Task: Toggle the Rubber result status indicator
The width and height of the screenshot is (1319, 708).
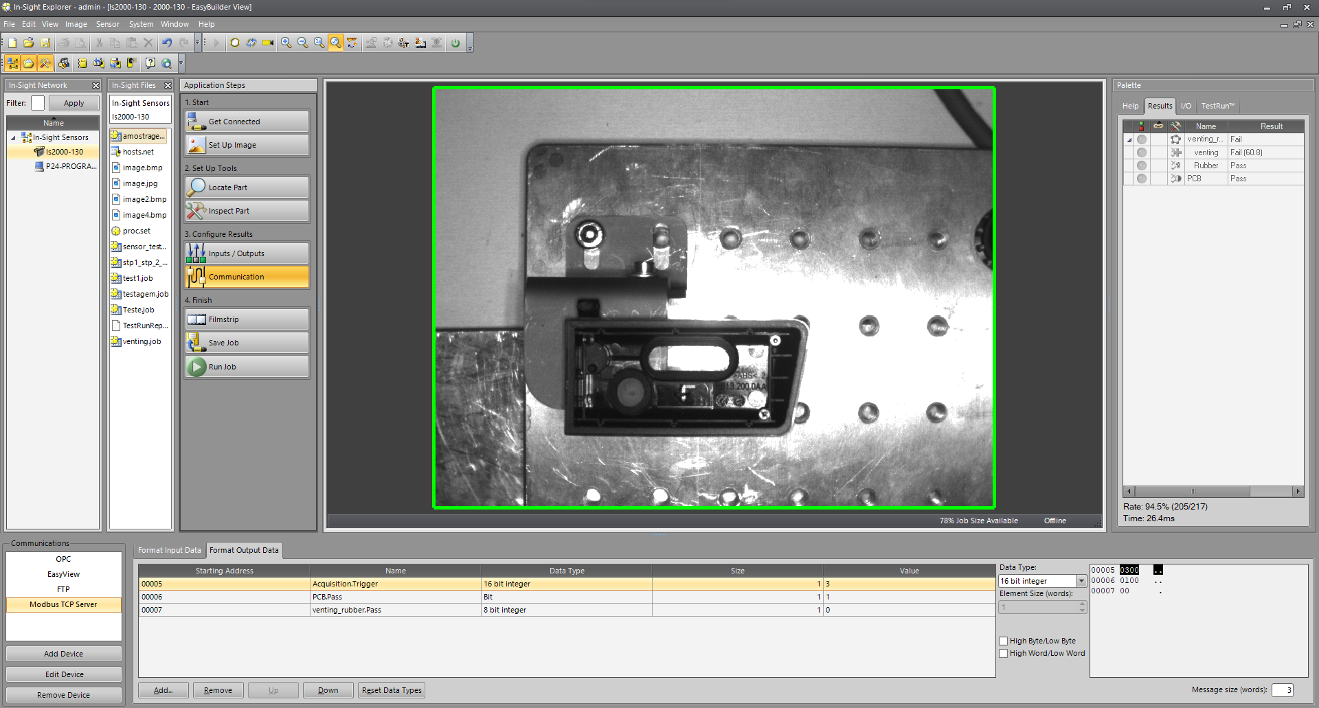Action: pyautogui.click(x=1142, y=165)
